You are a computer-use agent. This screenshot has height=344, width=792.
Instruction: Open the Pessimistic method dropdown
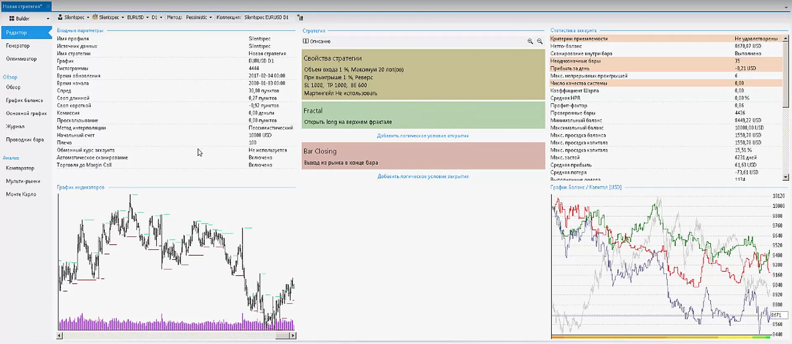[x=210, y=18]
